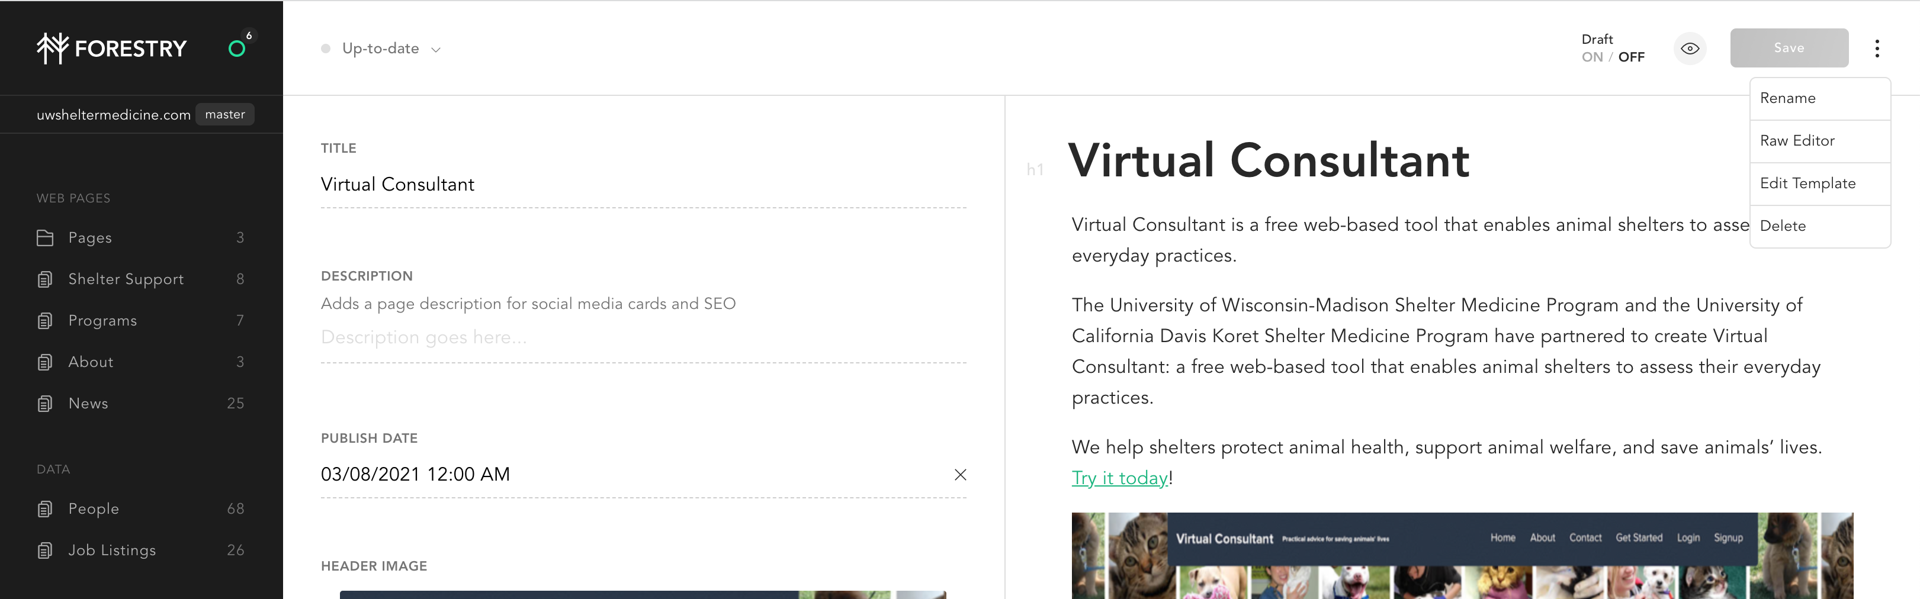The width and height of the screenshot is (1920, 599).
Task: Clear the publish date with X
Action: click(960, 475)
